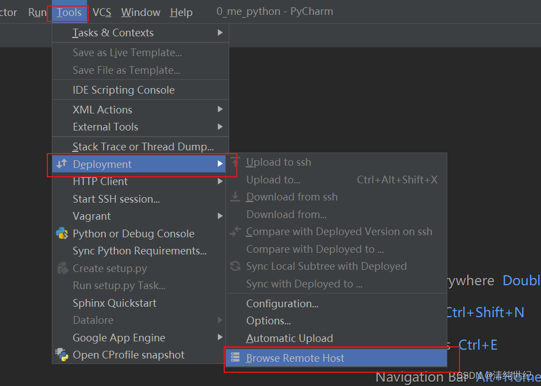Click Create setup.py icon

click(62, 268)
